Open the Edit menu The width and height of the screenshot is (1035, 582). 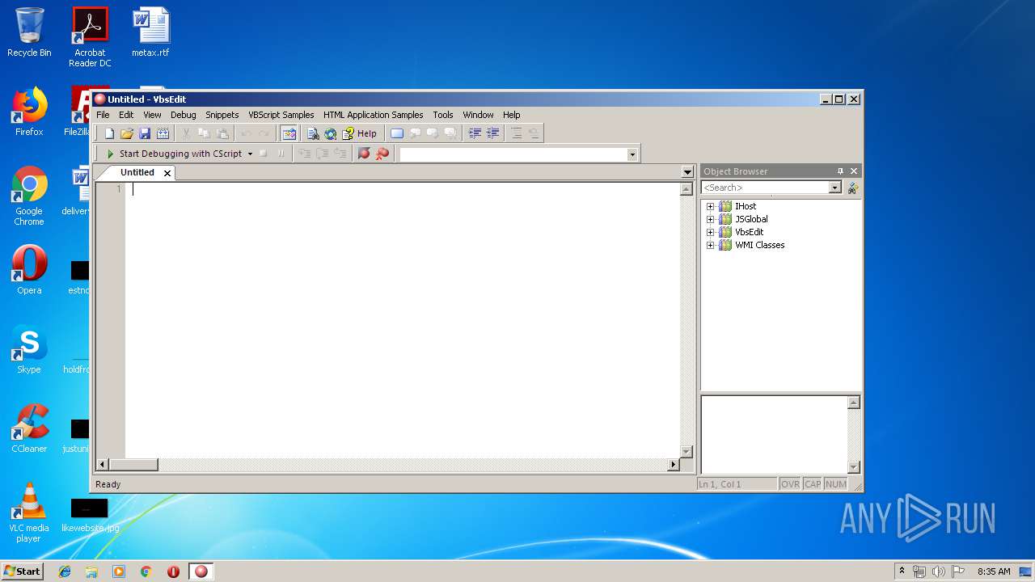point(126,115)
